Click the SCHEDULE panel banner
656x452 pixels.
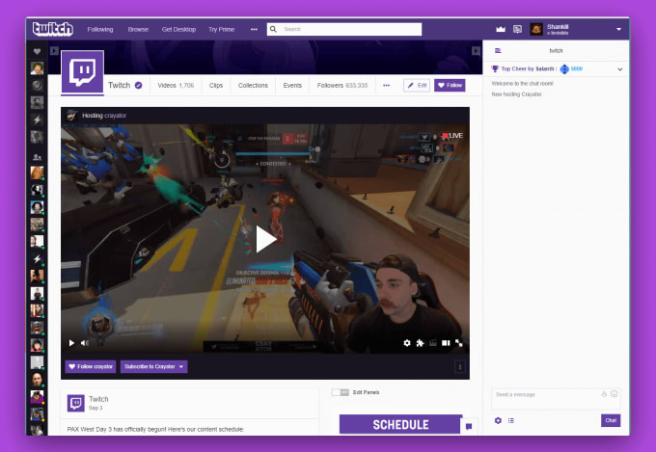click(400, 425)
